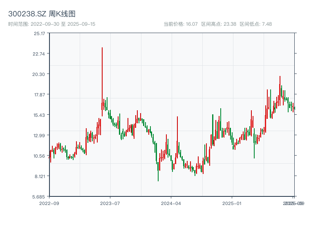
Task: Click the tallest red candlestick peaking near 23.38
Action: pos(102,82)
